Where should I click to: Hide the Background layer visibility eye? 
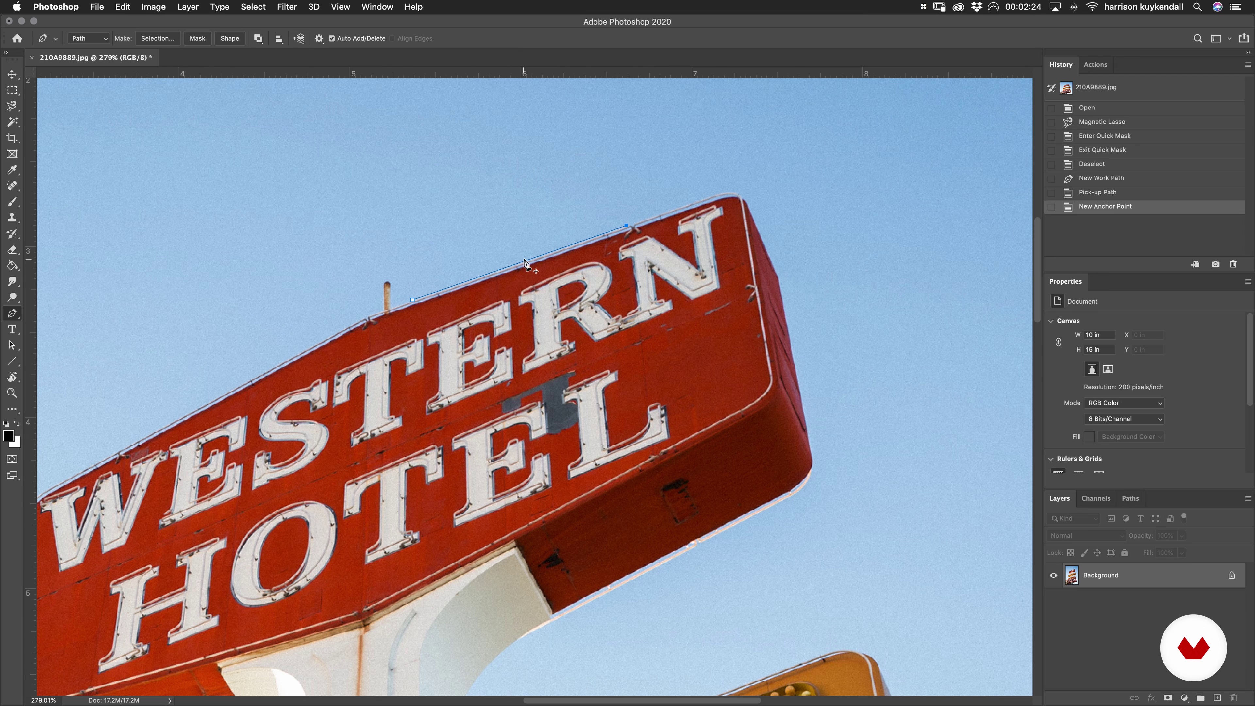pyautogui.click(x=1053, y=575)
